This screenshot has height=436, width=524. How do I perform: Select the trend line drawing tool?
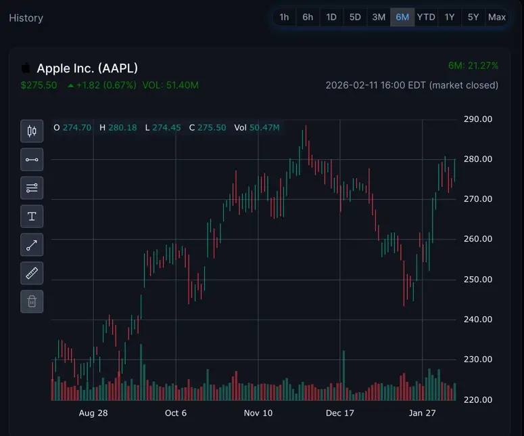click(32, 245)
